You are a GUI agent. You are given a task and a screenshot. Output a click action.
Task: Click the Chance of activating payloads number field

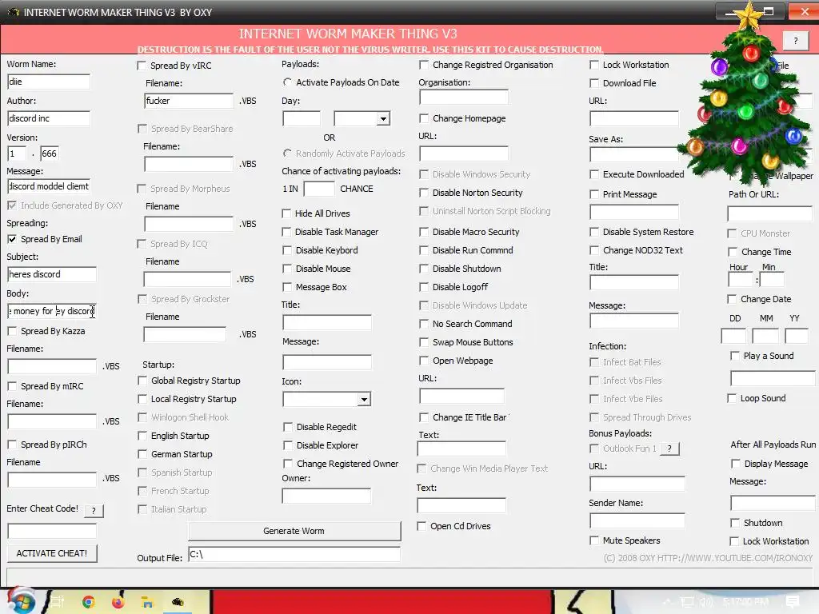click(x=319, y=189)
